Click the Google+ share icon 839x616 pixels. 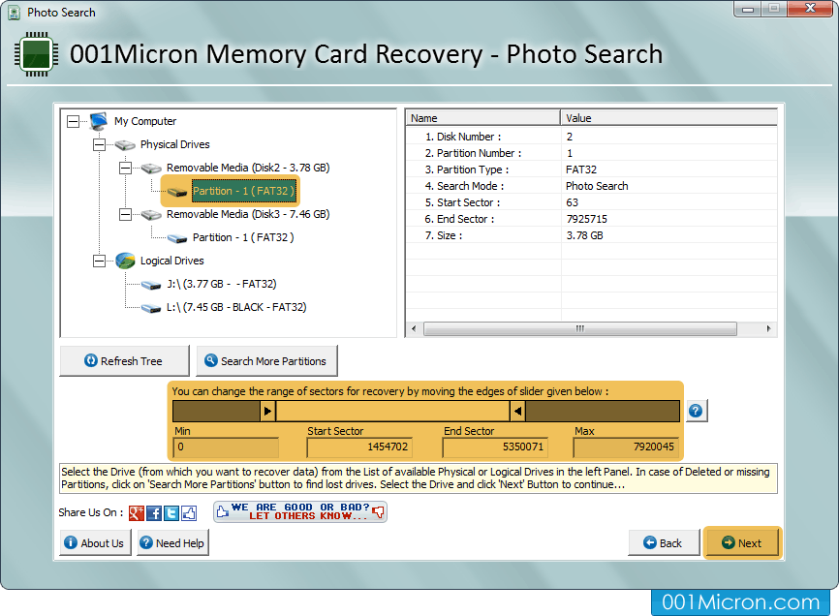tap(139, 512)
